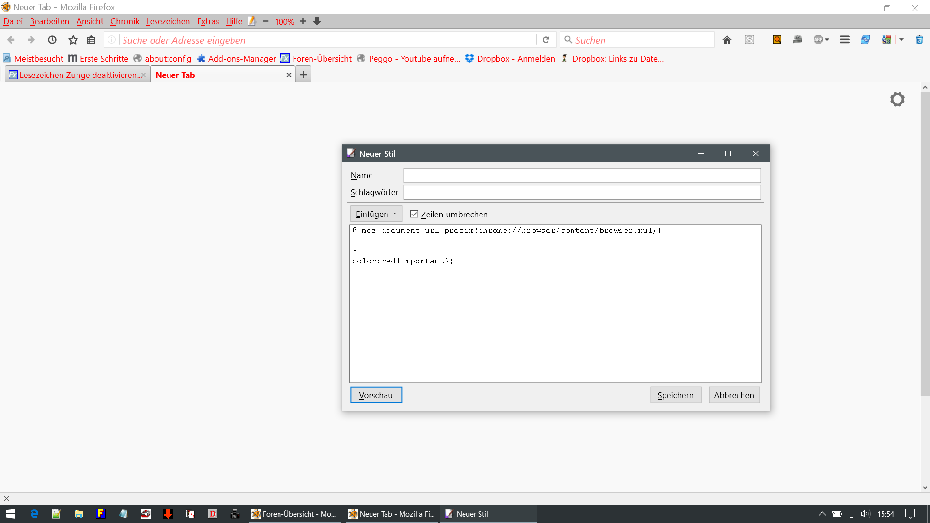Click into the Name input field
The width and height of the screenshot is (930, 523).
pos(582,175)
